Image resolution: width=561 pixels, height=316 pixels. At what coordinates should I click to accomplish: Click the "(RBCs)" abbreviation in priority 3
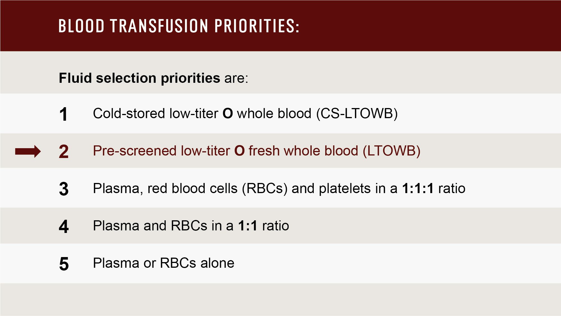pos(265,188)
